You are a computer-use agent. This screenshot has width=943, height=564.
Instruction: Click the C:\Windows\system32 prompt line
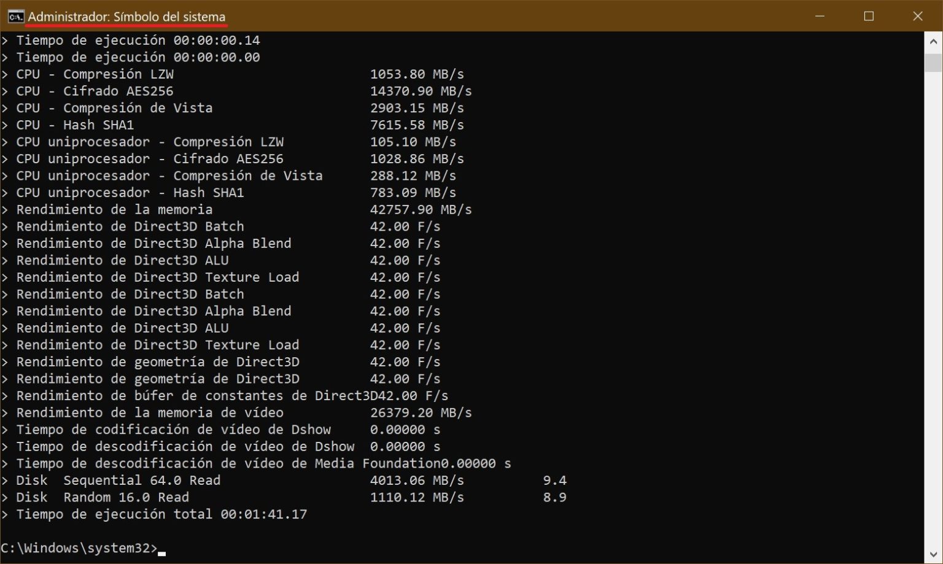click(x=79, y=547)
